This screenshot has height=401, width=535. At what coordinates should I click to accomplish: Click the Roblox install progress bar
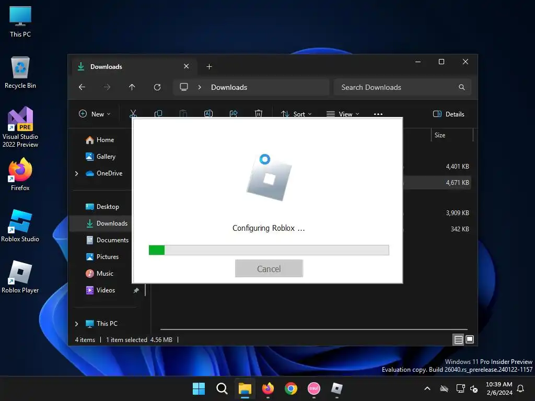point(269,250)
